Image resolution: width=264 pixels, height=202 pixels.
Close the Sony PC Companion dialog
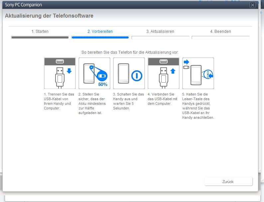[253, 5]
